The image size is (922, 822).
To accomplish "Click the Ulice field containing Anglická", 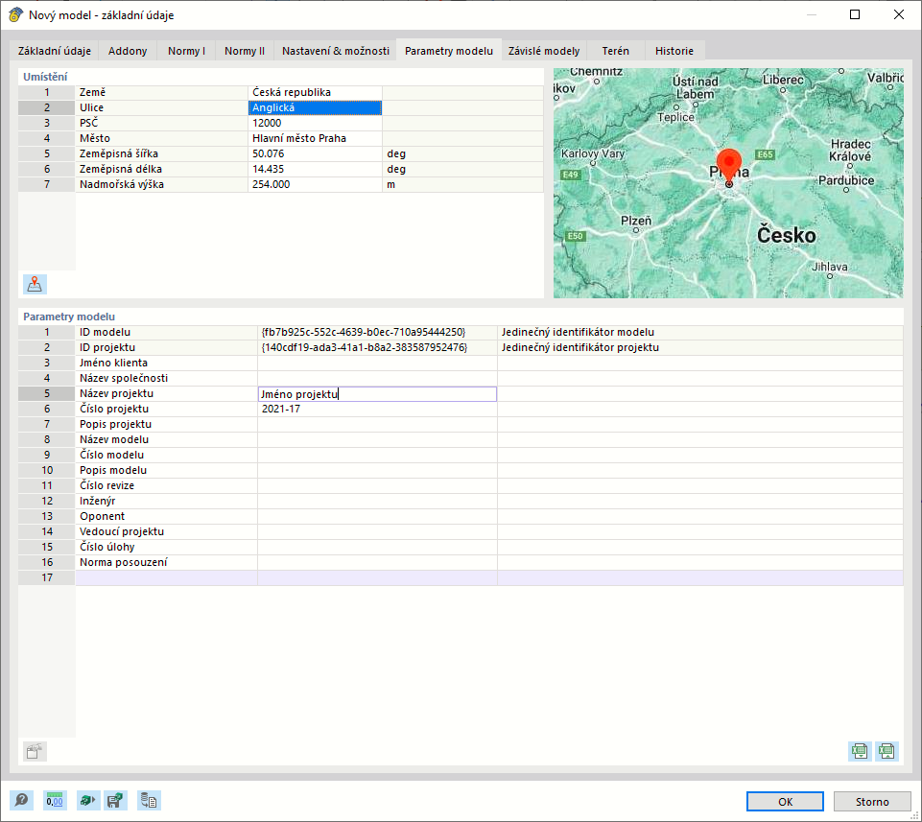I will (315, 108).
